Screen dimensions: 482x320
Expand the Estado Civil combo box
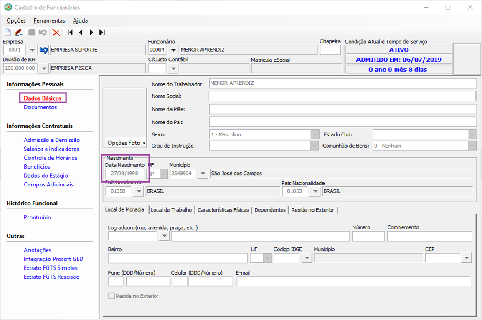pos(472,134)
